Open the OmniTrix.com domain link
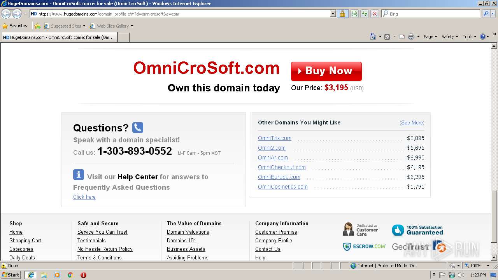The width and height of the screenshot is (498, 280). click(x=275, y=138)
